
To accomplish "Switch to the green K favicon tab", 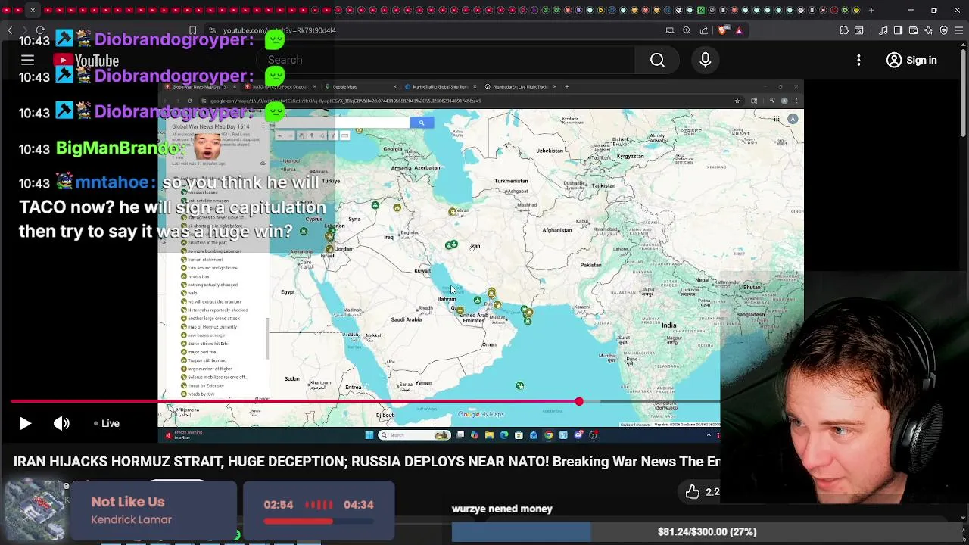I will click(701, 10).
